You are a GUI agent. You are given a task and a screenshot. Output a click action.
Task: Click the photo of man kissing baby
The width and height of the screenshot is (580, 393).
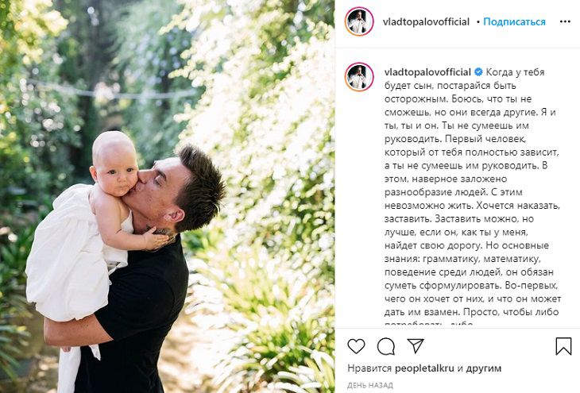[167, 196]
